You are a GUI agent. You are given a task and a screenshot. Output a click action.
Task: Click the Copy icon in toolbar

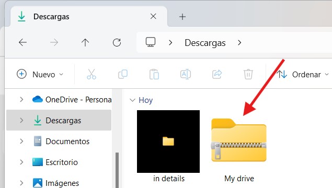coord(123,74)
